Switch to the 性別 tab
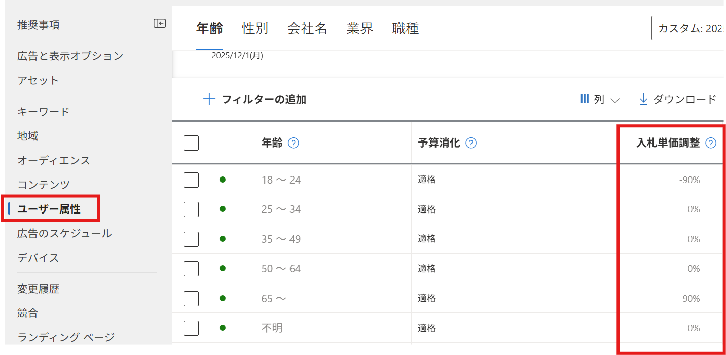This screenshot has height=355, width=726. pos(255,28)
